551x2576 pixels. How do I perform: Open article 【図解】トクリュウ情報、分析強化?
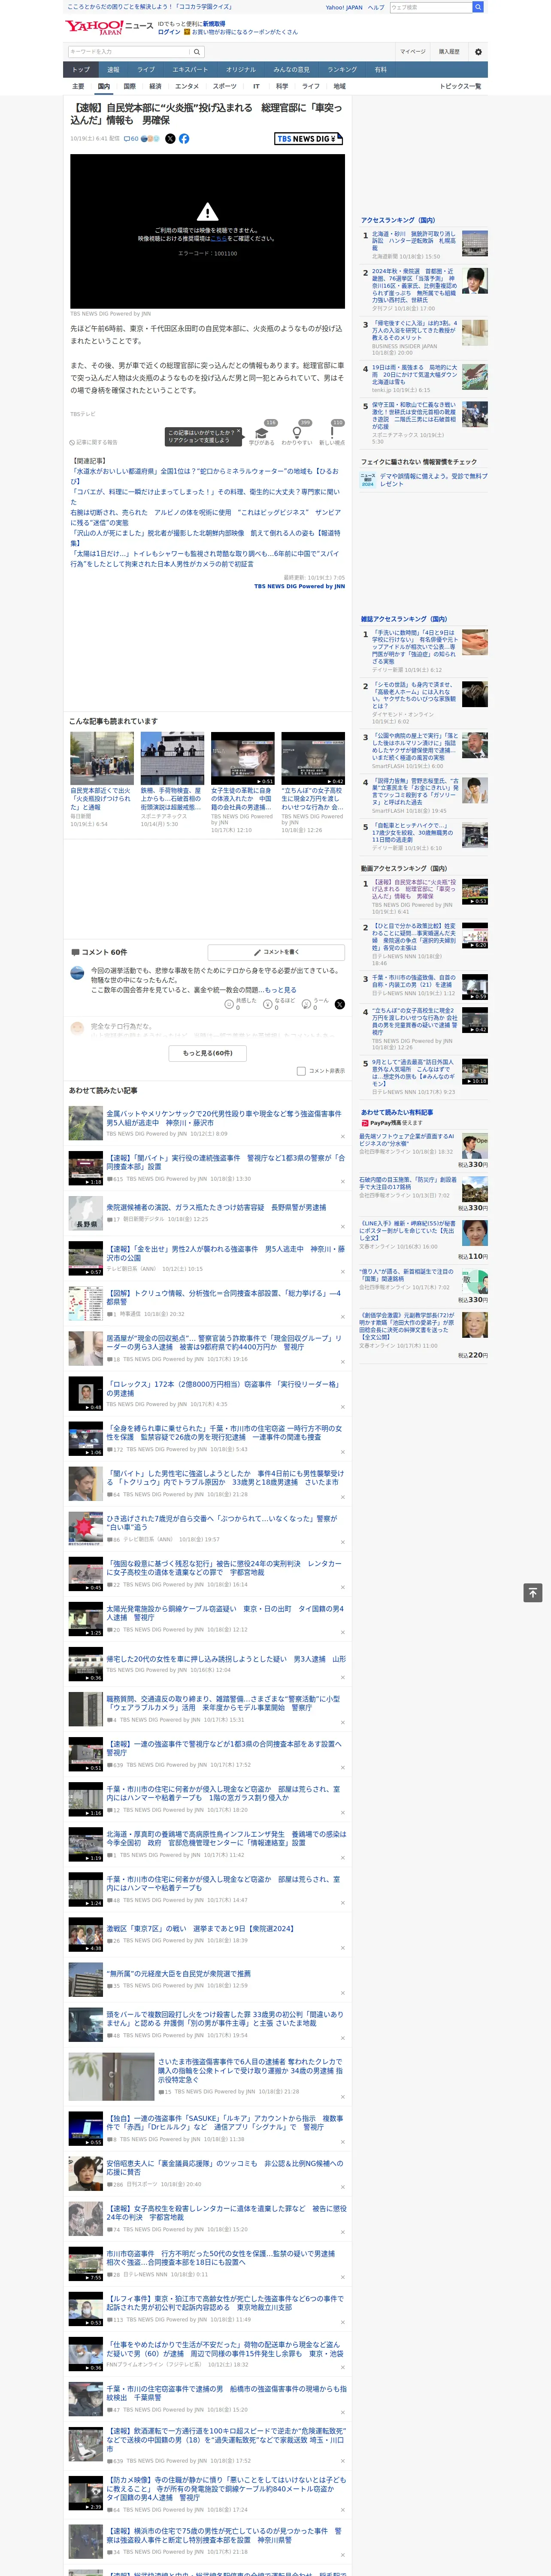click(x=224, y=1297)
